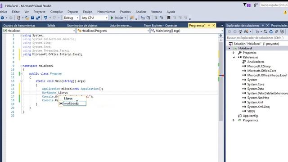This screenshot has width=288, height=162.
Task: Click the Solution Explorer search field
Action: click(257, 38)
